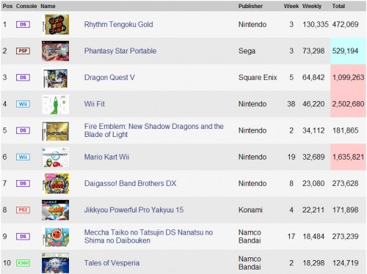Open the Wii Fit box art thumbnail
The image size is (367, 274).
(x=56, y=105)
